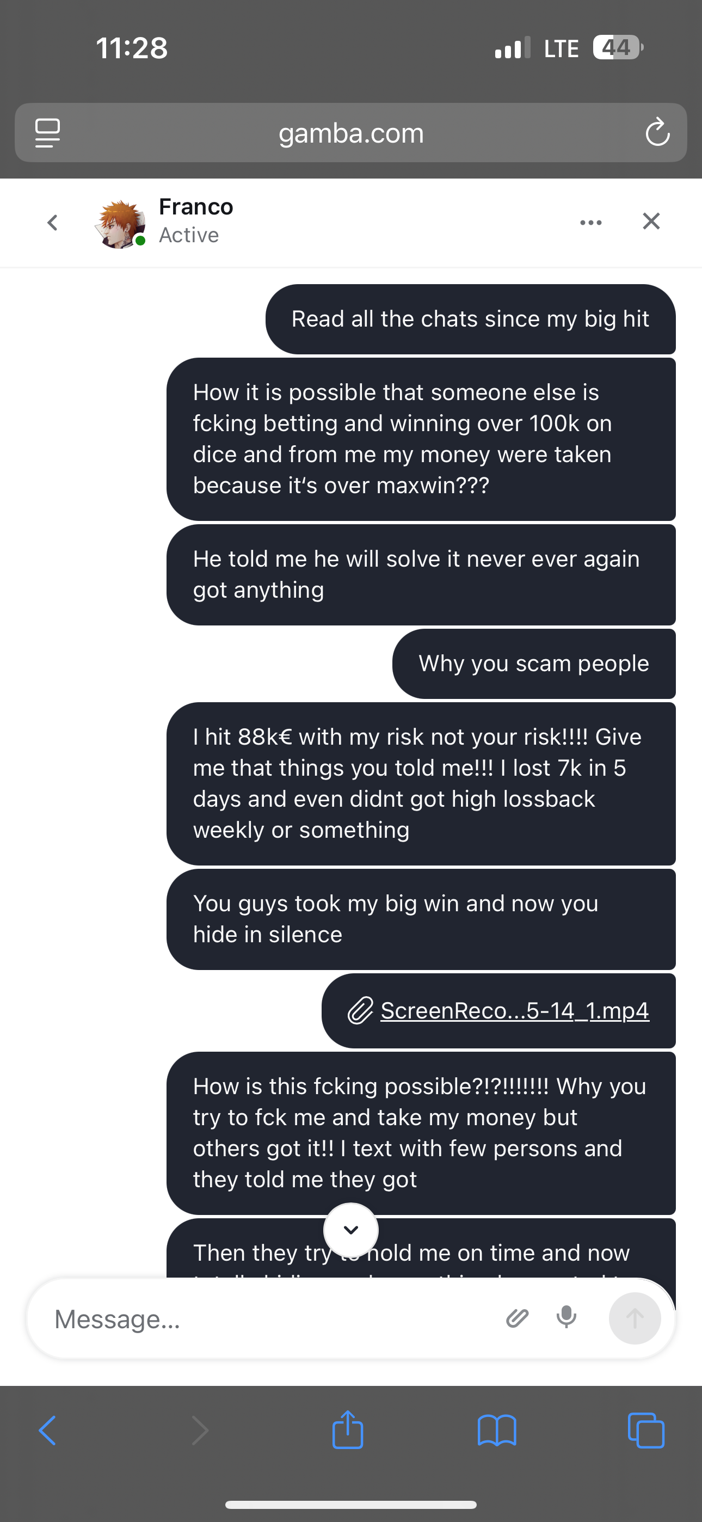Attach a file using the paperclip icon
The image size is (702, 1522).
[517, 1318]
